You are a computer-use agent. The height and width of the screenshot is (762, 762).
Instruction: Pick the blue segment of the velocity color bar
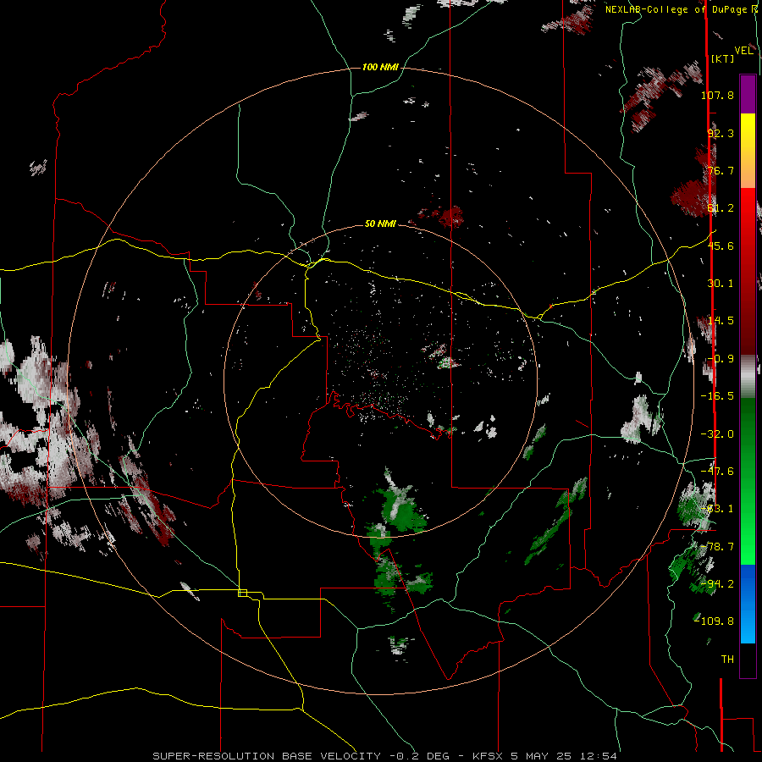[748, 604]
